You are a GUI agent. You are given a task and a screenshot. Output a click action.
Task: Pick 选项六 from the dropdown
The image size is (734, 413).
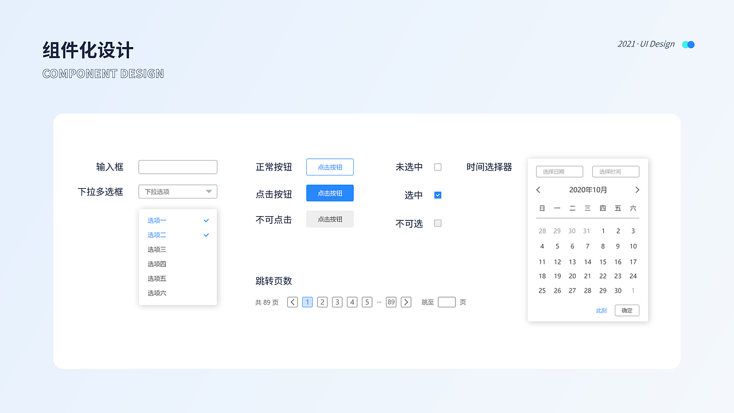[x=178, y=293]
